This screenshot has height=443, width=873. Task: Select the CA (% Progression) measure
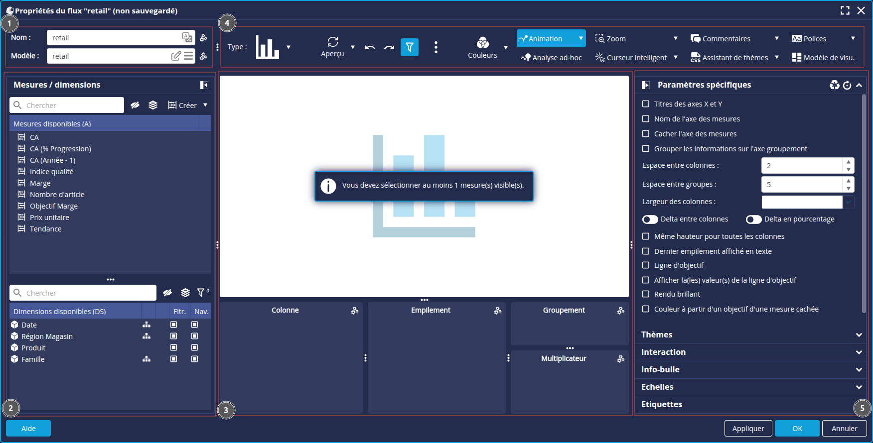[60, 149]
